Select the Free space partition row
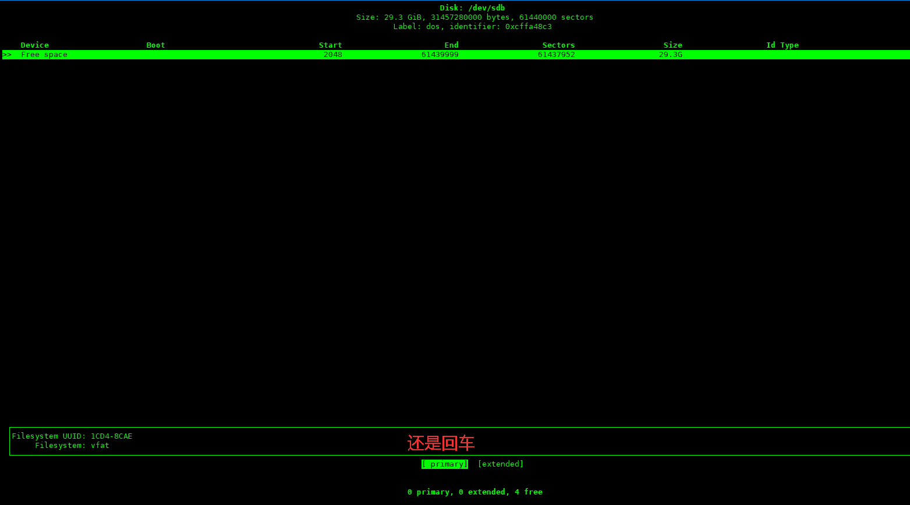Image resolution: width=910 pixels, height=505 pixels. point(456,55)
